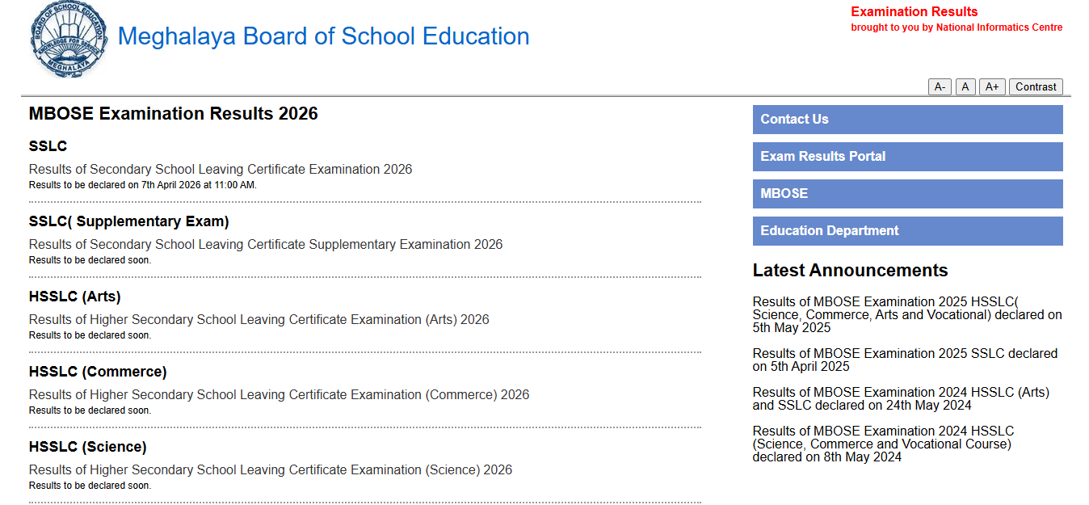1089x505 pixels.
Task: Open 2024 HSSLC Arts and SSLC announcement
Action: pos(901,399)
